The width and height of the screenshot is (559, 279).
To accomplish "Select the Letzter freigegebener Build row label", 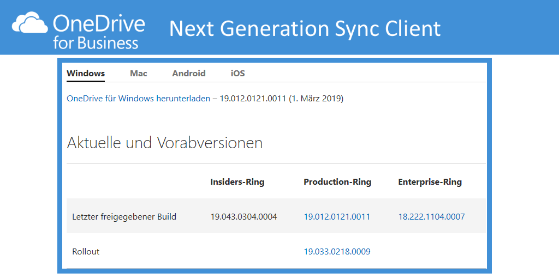I will point(124,217).
